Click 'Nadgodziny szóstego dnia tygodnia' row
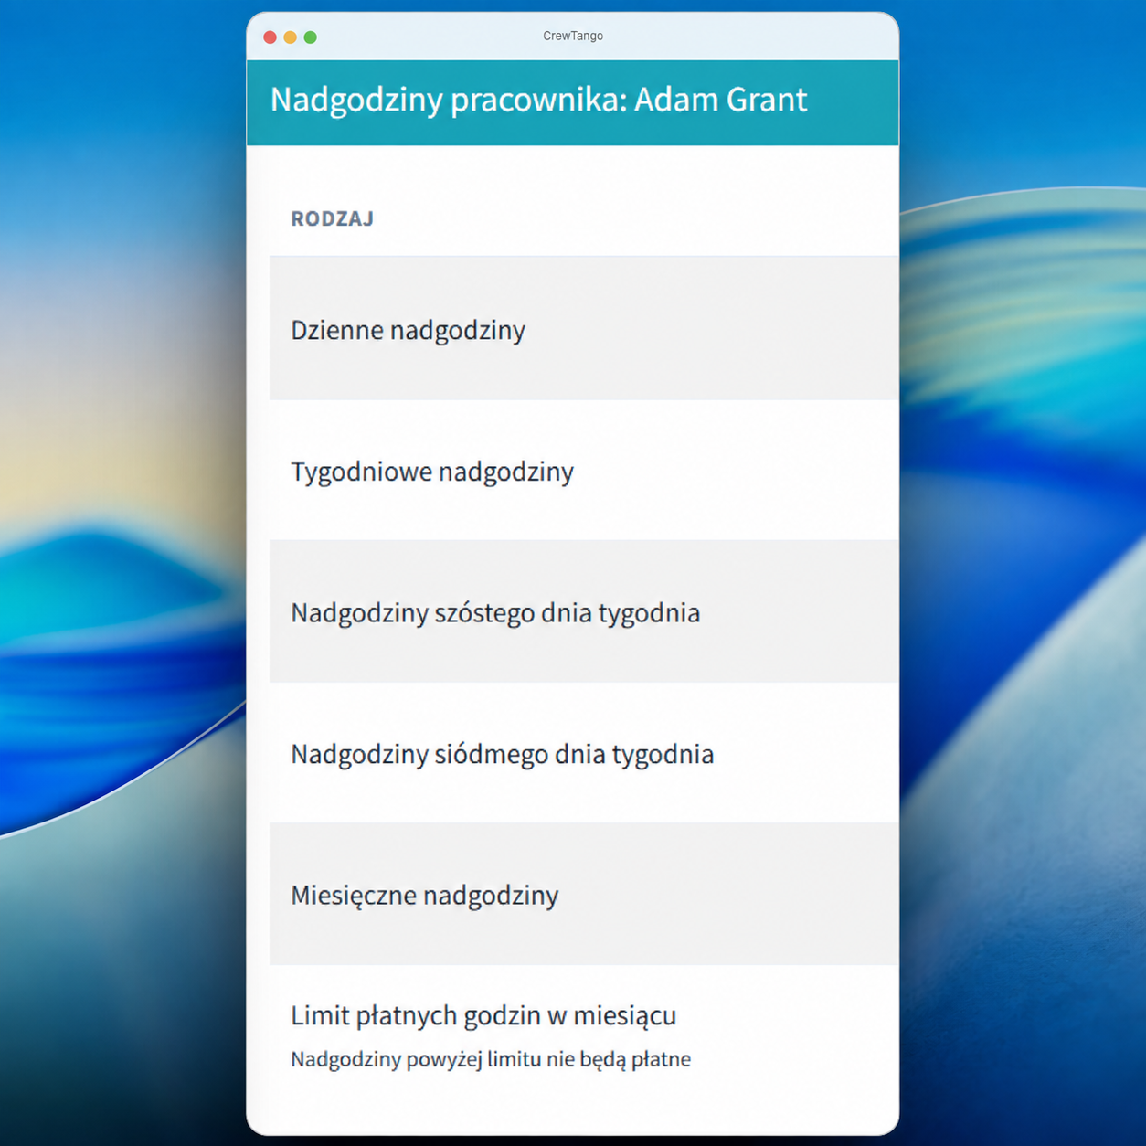 click(584, 611)
